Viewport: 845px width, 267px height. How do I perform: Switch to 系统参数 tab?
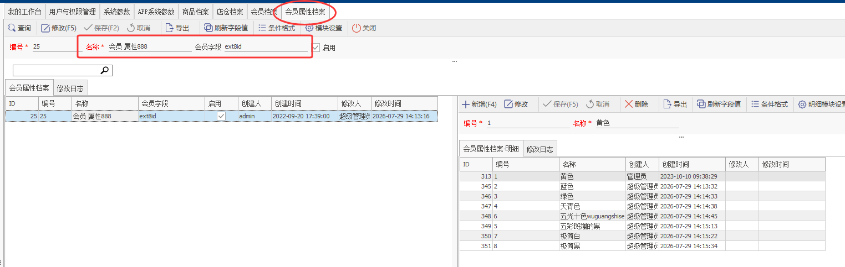click(x=117, y=12)
